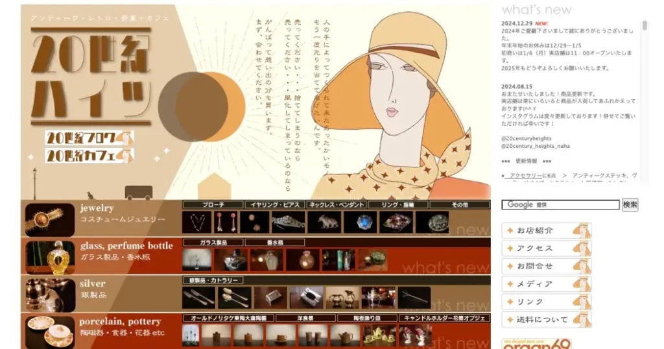This screenshot has height=349, width=664.
Task: Open the candle holders porcelain thumbnail
Action: pyautogui.click(x=191, y=335)
